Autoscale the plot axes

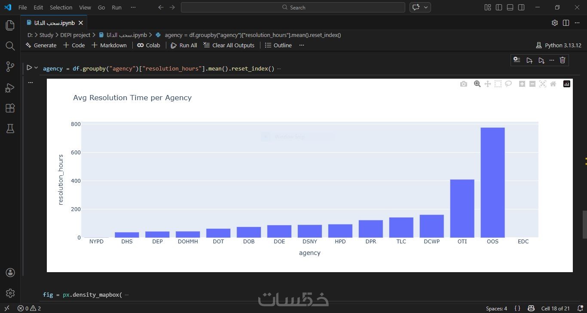pos(543,84)
